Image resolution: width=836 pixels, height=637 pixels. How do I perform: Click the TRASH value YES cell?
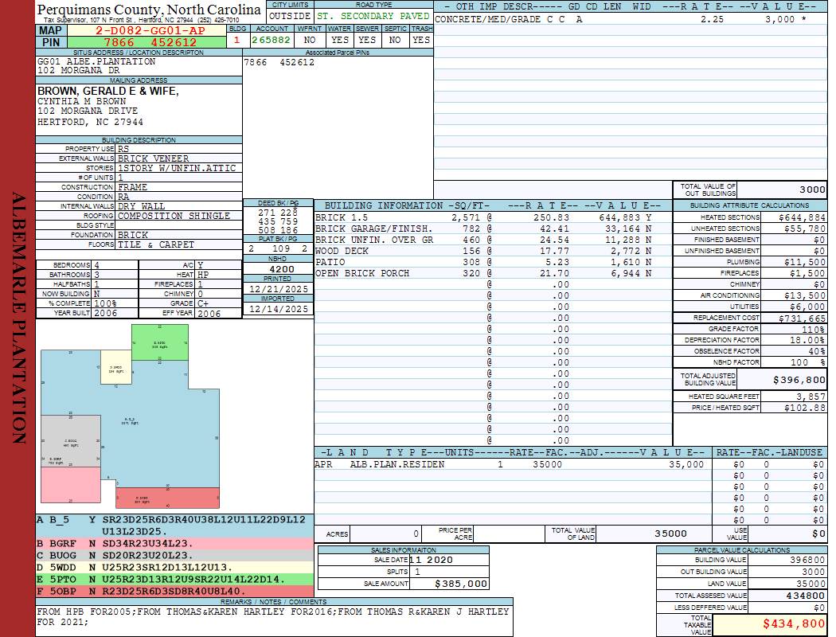421,40
